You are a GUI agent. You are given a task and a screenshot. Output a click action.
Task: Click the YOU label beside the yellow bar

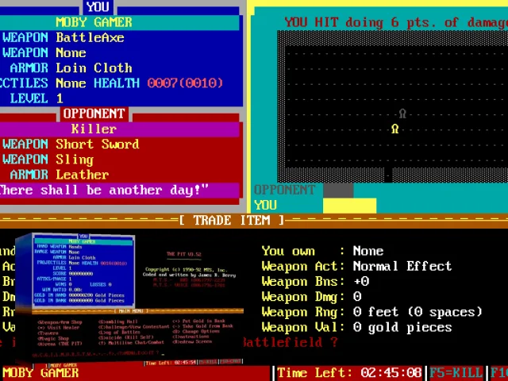coord(266,206)
